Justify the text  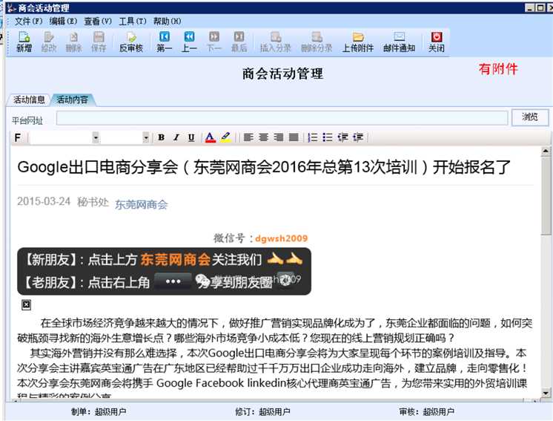click(294, 137)
